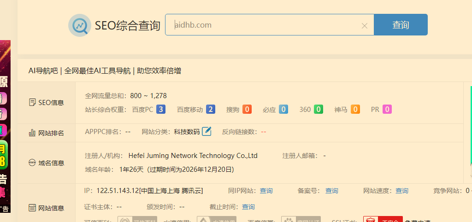Click the 百度移动 weight badge showing 2
Screen dimensions: 472x222
[210, 109]
